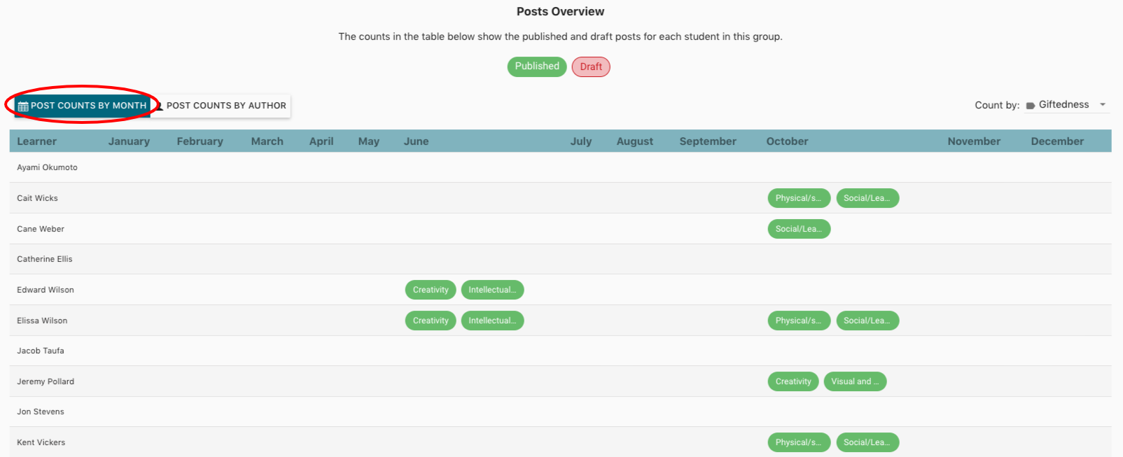Click Jeremy Pollard's Creativity tag in October
Image resolution: width=1123 pixels, height=457 pixels.
(793, 381)
